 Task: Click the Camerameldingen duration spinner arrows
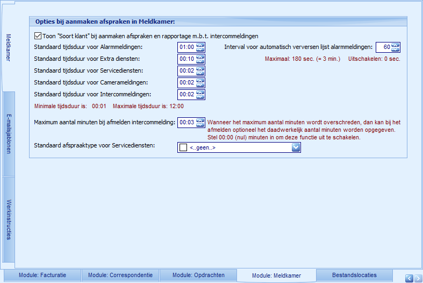(x=200, y=83)
